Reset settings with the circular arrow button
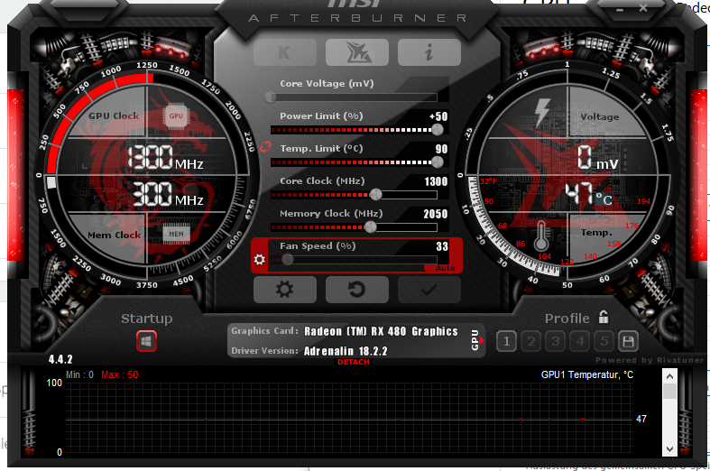 click(x=357, y=289)
